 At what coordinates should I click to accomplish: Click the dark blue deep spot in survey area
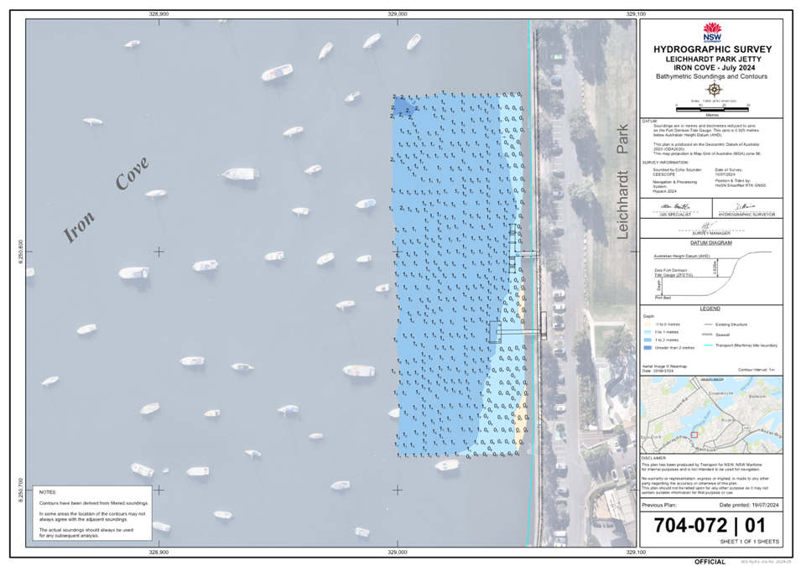pos(404,107)
